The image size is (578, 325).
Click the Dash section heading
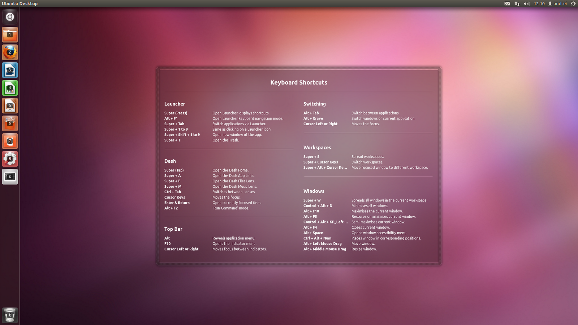point(170,161)
